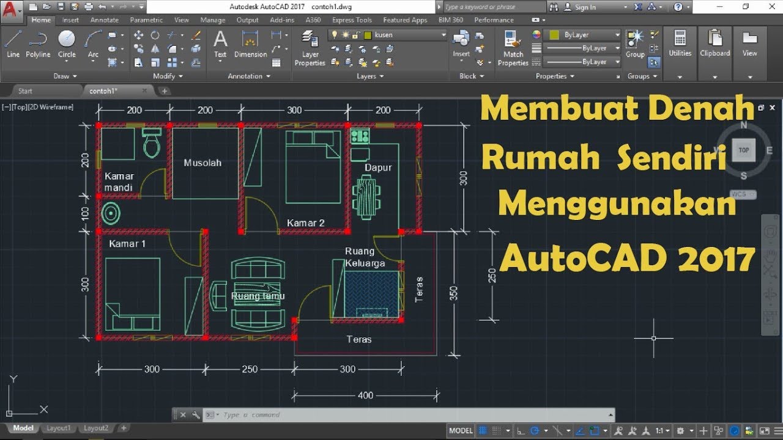
Task: Switch to the Start drawing tab
Action: [x=25, y=91]
